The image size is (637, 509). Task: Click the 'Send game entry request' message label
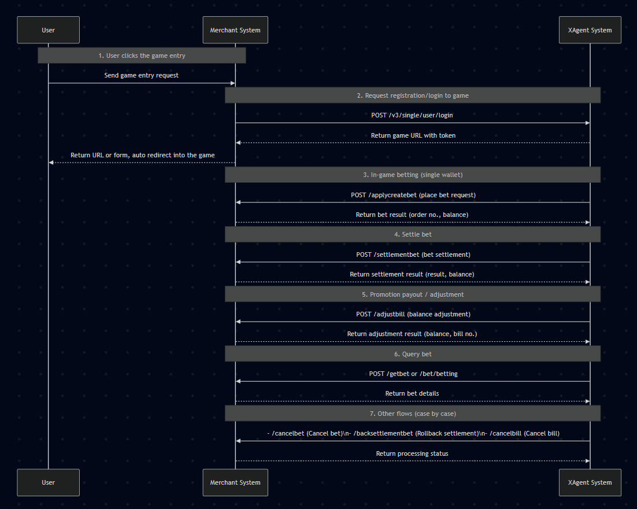[x=142, y=75]
